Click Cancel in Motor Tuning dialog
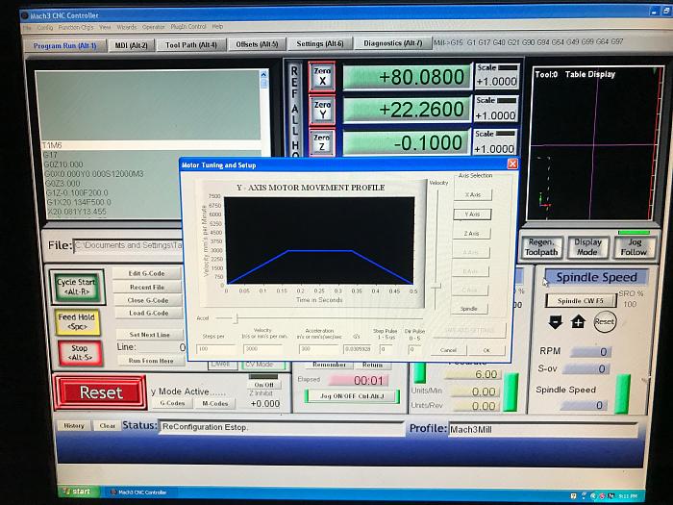Screen dimensions: 673x505 coord(448,350)
